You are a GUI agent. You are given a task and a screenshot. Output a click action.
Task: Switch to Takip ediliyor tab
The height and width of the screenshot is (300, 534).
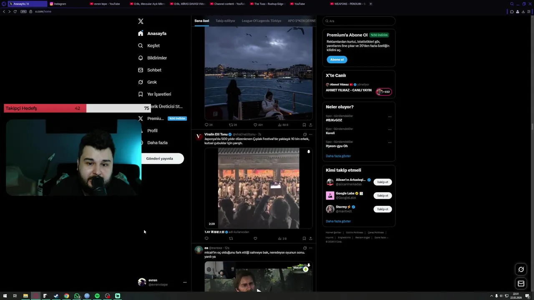(225, 21)
